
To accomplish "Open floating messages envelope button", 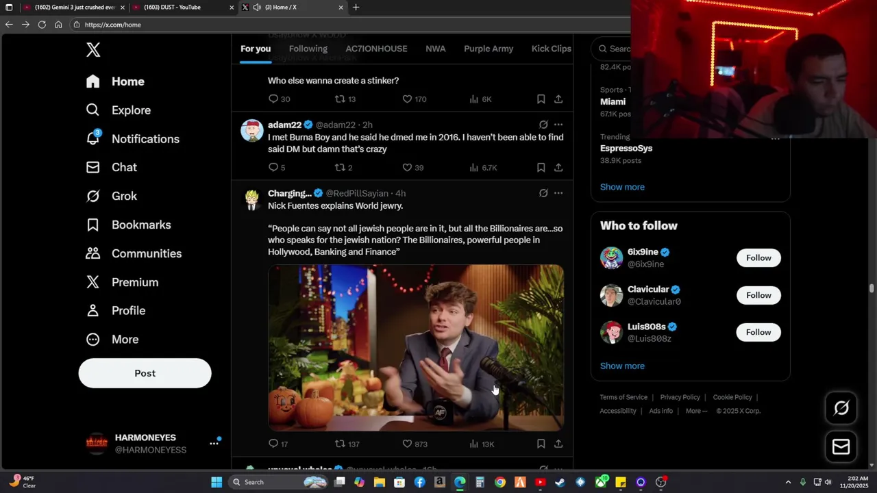I will pos(841,447).
